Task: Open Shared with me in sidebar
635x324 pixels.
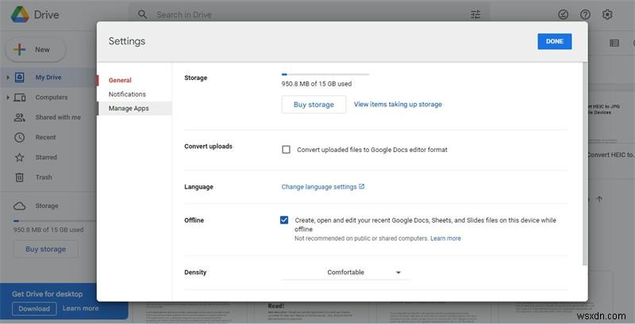Action: pos(58,117)
